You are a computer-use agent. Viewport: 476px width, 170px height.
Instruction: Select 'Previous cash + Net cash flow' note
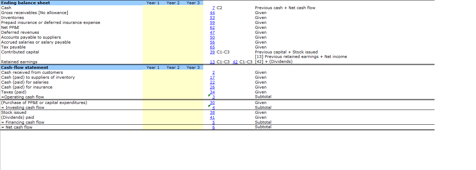[x=285, y=8]
